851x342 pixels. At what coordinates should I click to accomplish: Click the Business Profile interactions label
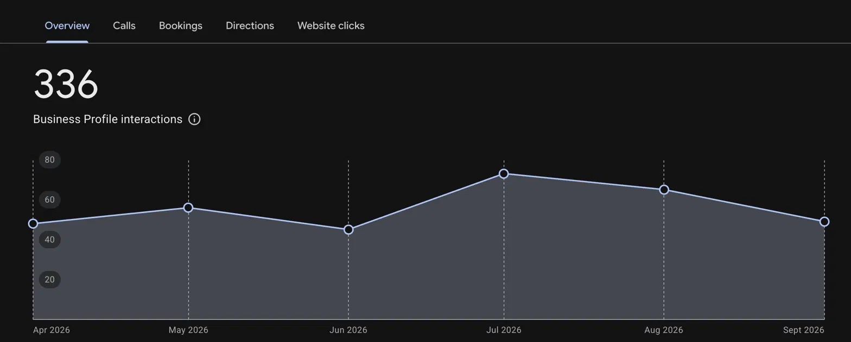point(107,119)
